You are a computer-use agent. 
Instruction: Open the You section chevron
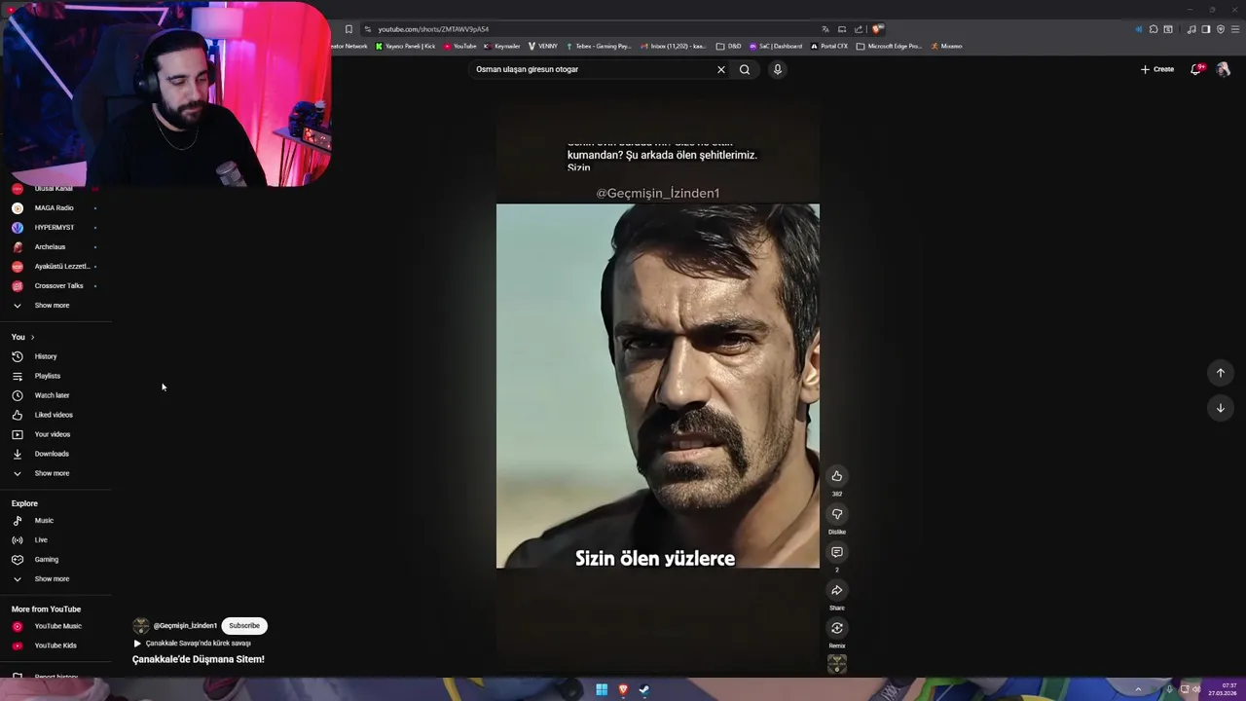point(32,337)
